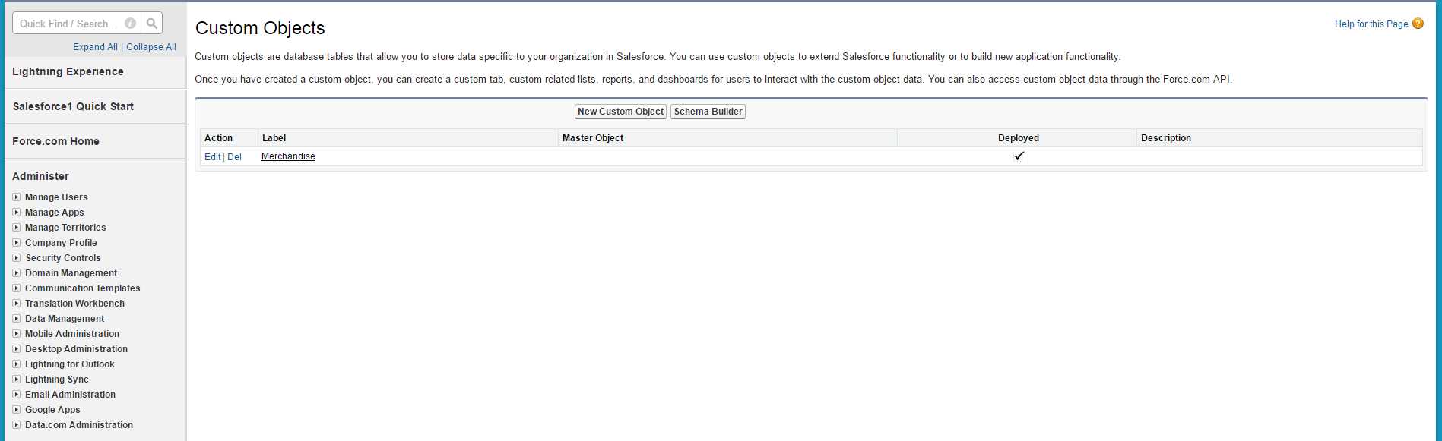This screenshot has height=441, width=1442.
Task: Expand the Manage Apps arrow
Action: point(17,213)
